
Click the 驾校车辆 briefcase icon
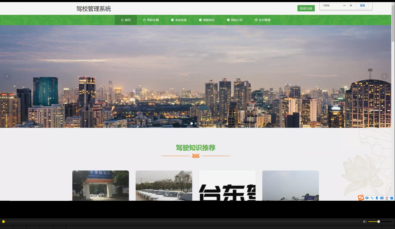[x=144, y=20]
